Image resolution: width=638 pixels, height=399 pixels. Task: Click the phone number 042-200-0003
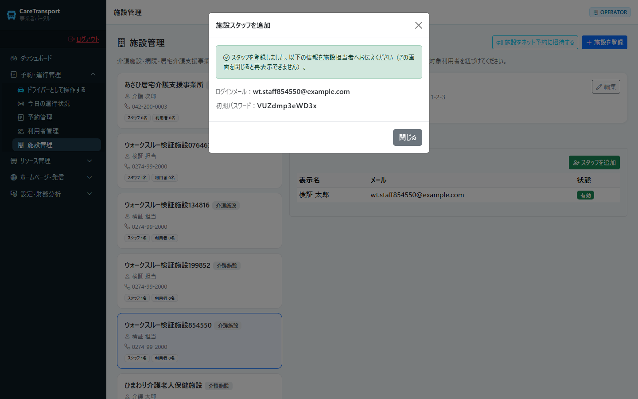point(149,106)
